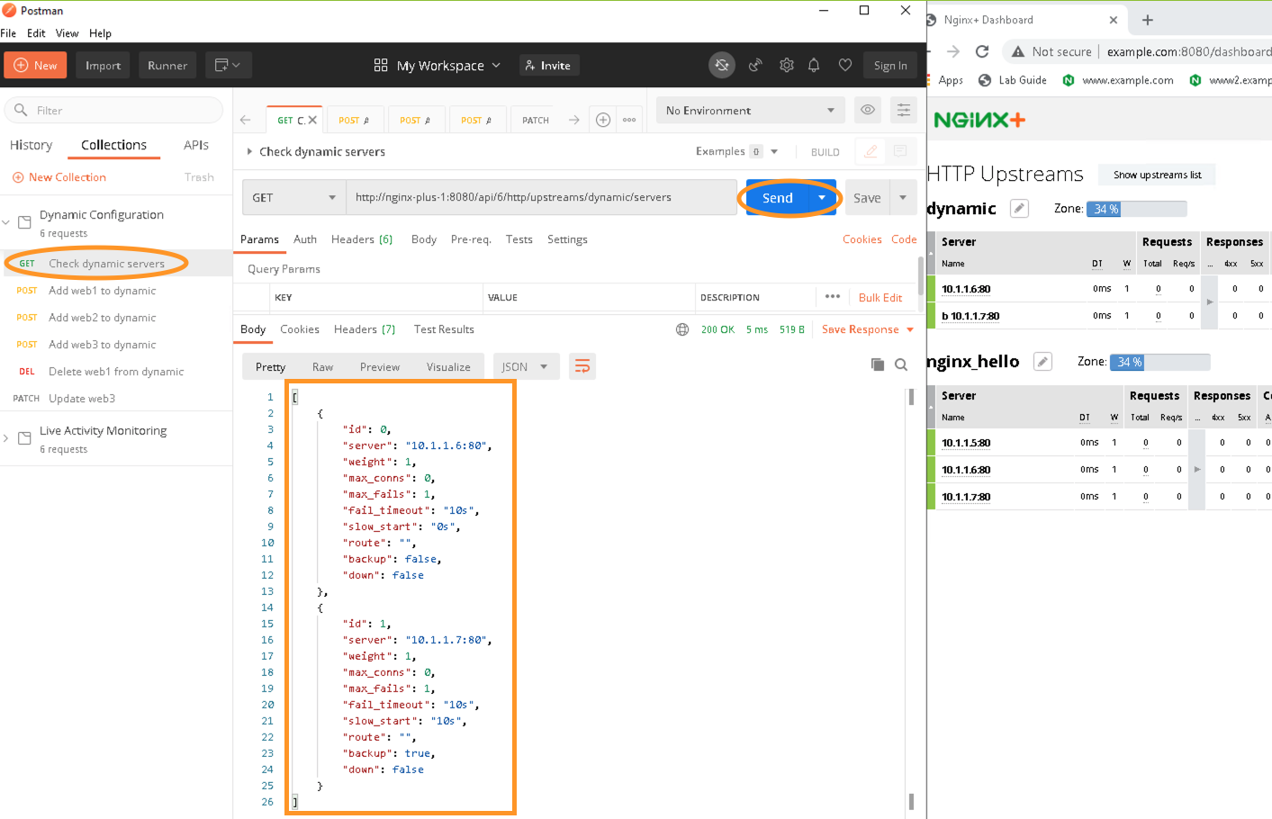
Task: Open a new request tab with plus icon
Action: tap(603, 120)
